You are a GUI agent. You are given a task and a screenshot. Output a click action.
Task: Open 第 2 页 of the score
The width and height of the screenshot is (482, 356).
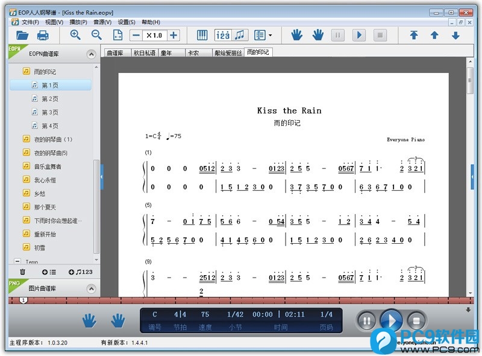[50, 99]
